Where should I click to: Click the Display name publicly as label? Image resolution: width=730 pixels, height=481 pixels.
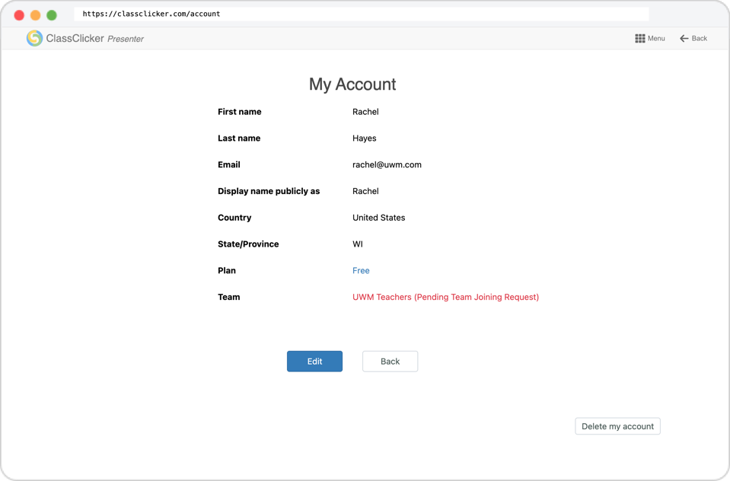[269, 191]
